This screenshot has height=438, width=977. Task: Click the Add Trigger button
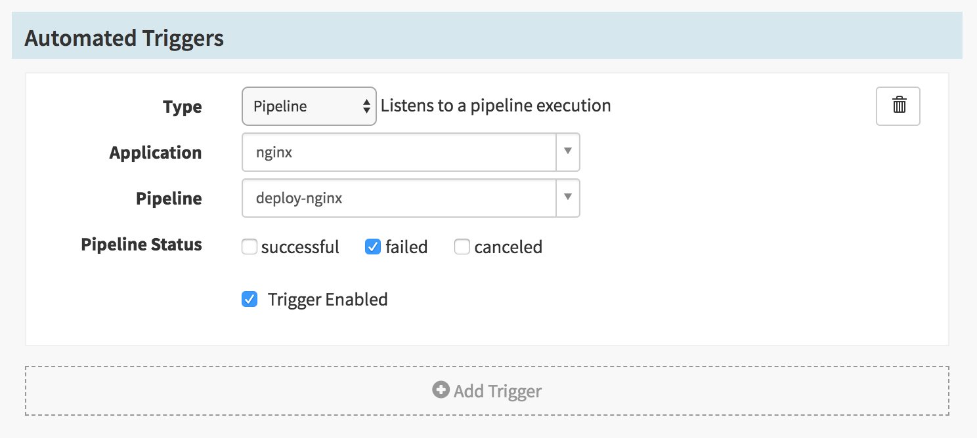tap(487, 391)
